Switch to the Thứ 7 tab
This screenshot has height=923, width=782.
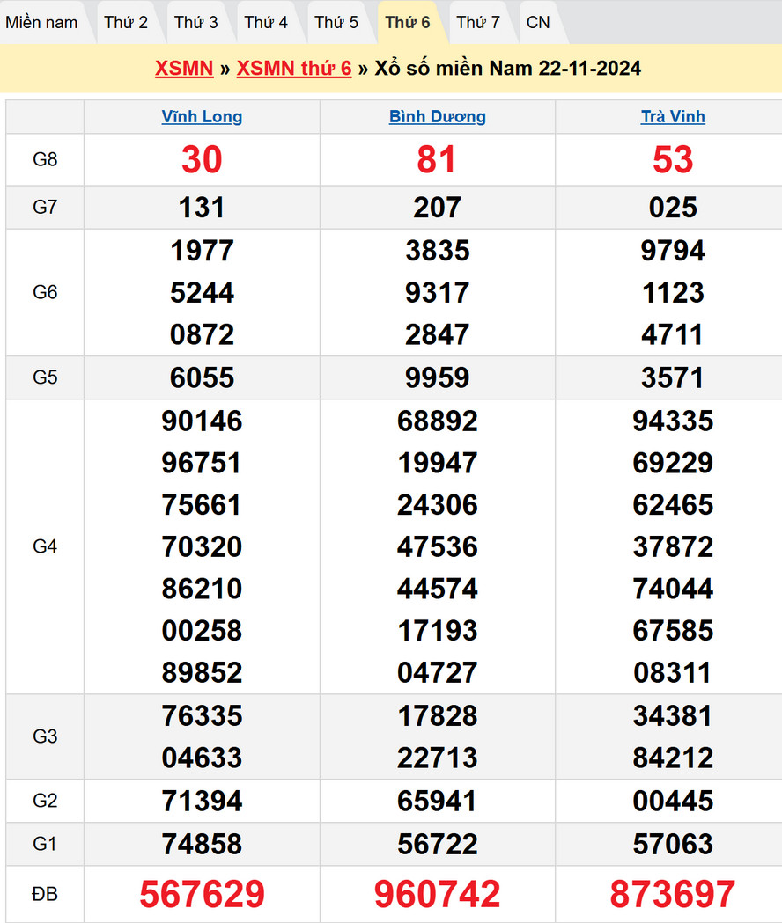tap(478, 23)
